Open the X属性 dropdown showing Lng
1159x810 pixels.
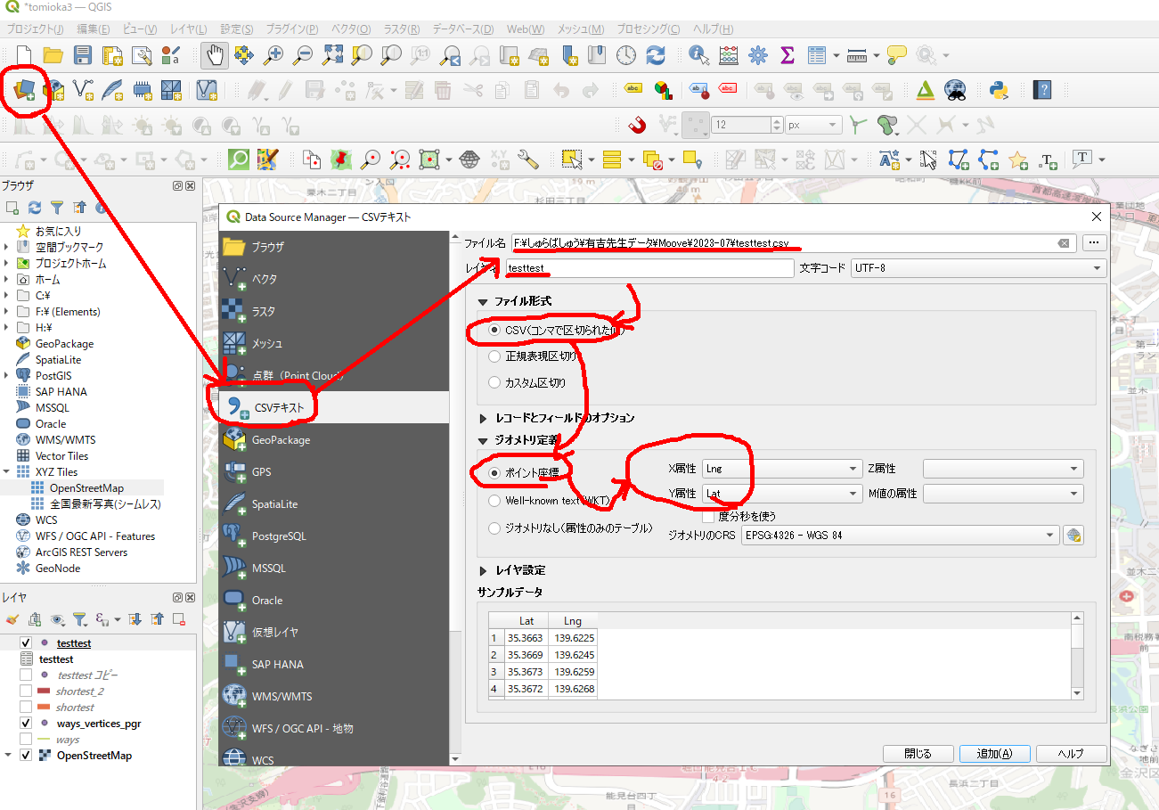(779, 469)
